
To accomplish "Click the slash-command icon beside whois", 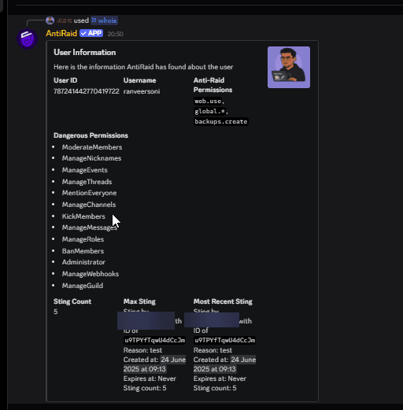I will click(x=94, y=20).
